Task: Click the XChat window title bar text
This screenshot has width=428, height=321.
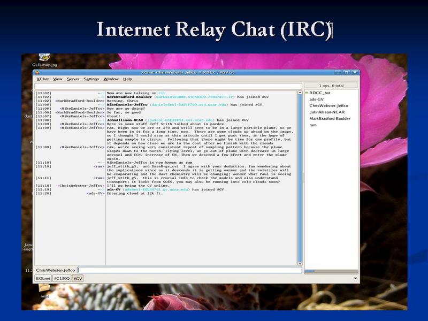Action: (x=188, y=72)
